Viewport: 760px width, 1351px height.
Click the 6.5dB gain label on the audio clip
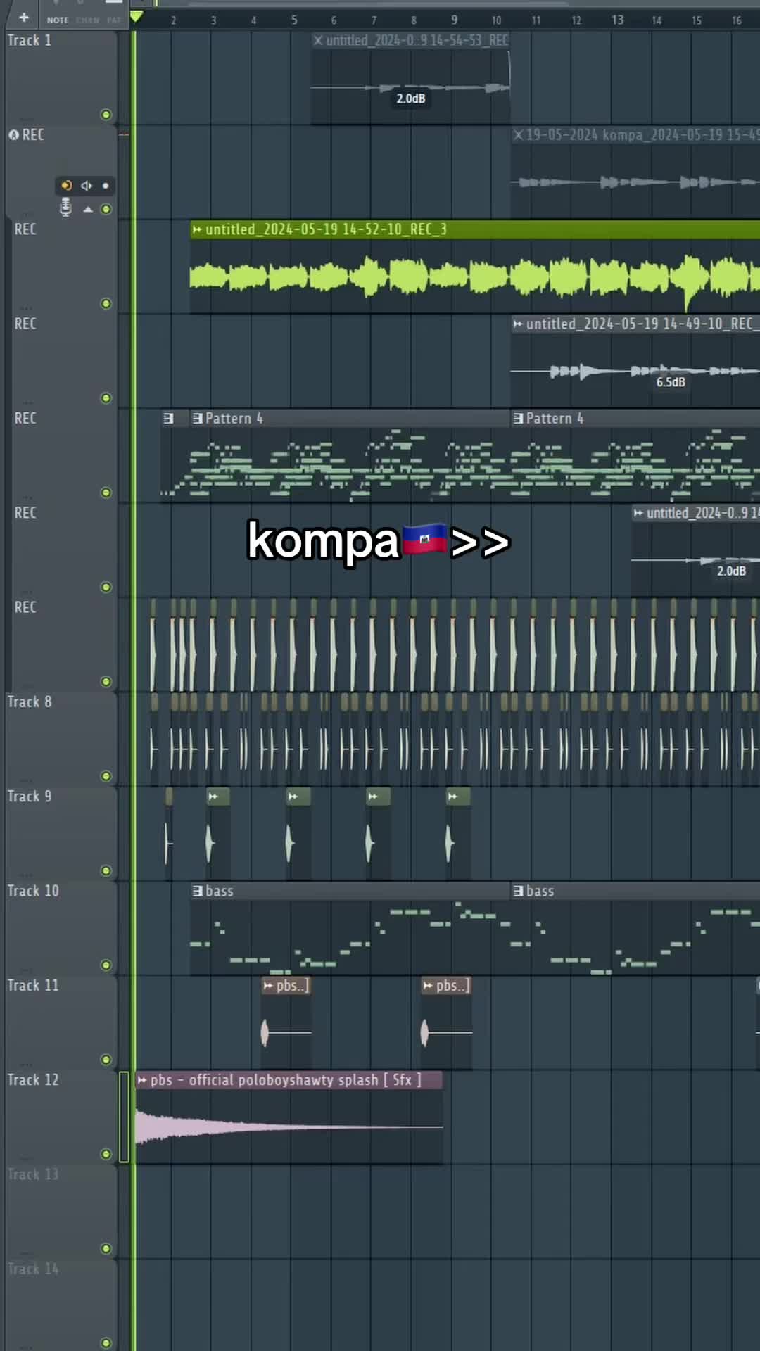[x=670, y=382]
